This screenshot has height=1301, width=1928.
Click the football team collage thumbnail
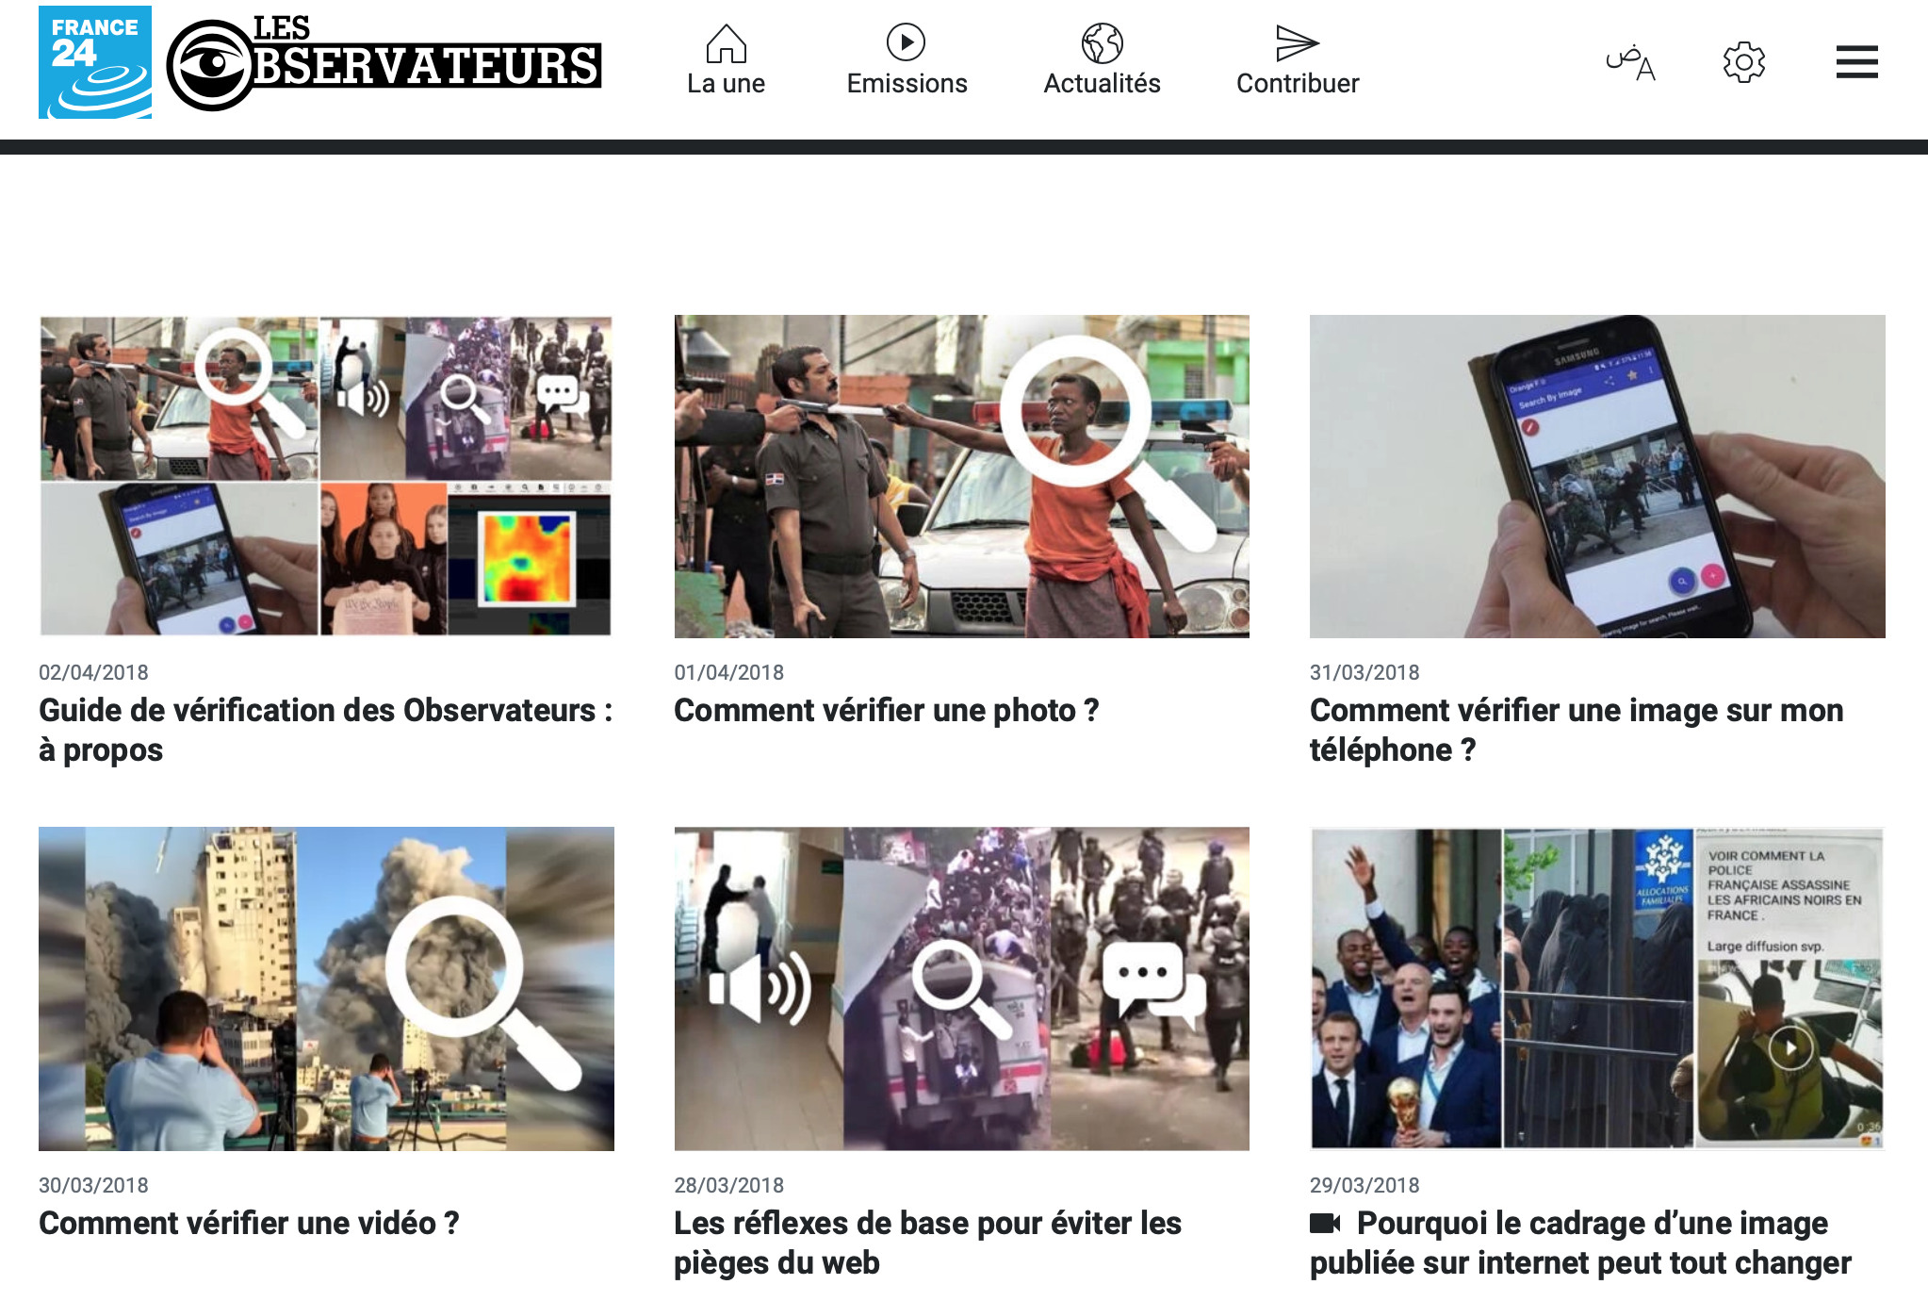click(x=1597, y=989)
